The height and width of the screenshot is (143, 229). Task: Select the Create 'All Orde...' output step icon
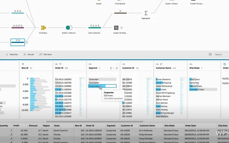pos(116,28)
